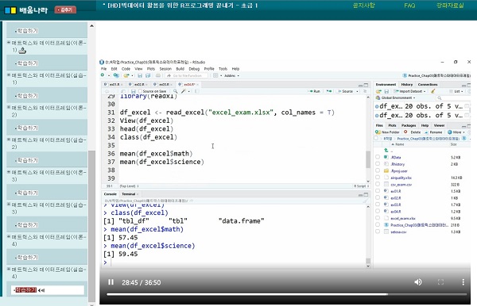Check the box next to setosa.csv
The height and width of the screenshot is (306, 477).
pyautogui.click(x=378, y=231)
